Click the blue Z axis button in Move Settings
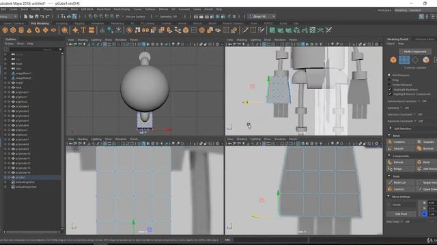Viewport: 437px width, 245px height. pyautogui.click(x=424, y=214)
